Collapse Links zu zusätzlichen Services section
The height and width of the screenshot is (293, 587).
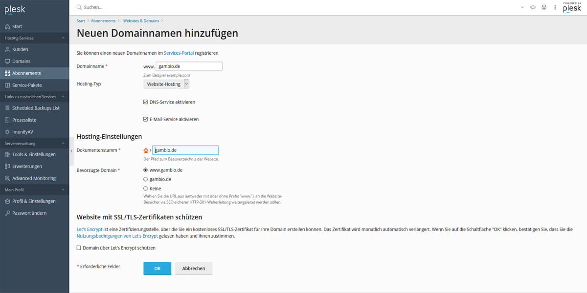(x=63, y=97)
